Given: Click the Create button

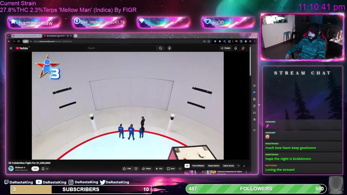Looking at the screenshot, I should tap(225, 48).
